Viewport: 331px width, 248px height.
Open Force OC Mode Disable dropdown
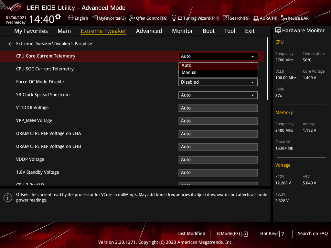pos(218,82)
